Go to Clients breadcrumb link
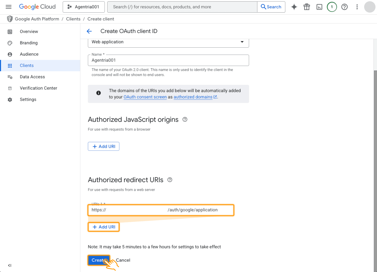The image size is (377, 272). click(73, 19)
